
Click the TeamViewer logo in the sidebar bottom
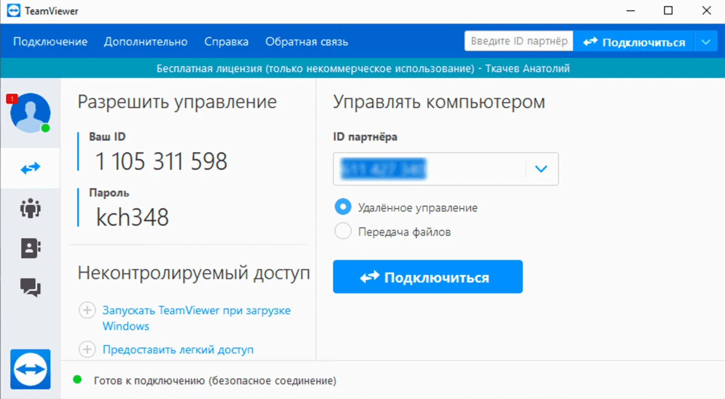click(x=31, y=369)
